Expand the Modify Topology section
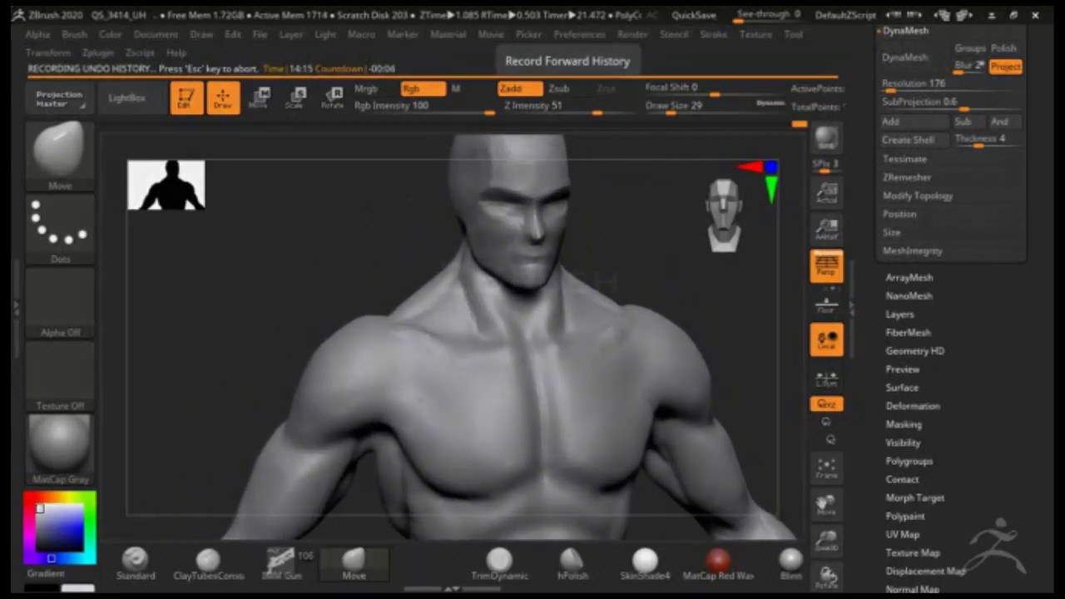Viewport: 1065px width, 599px height. pyautogui.click(x=918, y=196)
